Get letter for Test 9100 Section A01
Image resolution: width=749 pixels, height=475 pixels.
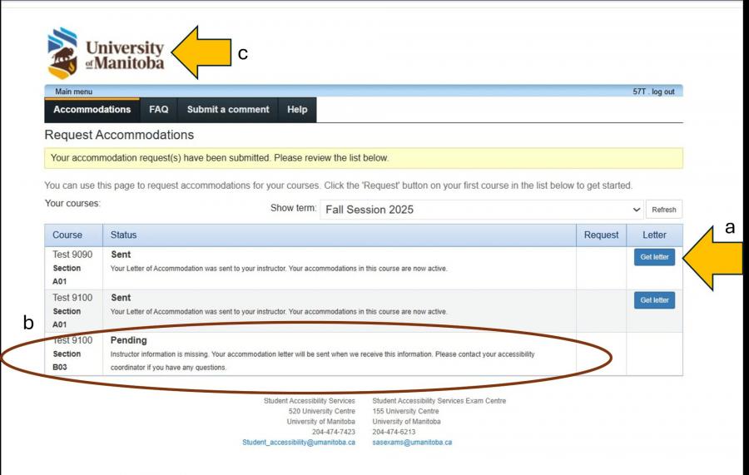pyautogui.click(x=654, y=300)
